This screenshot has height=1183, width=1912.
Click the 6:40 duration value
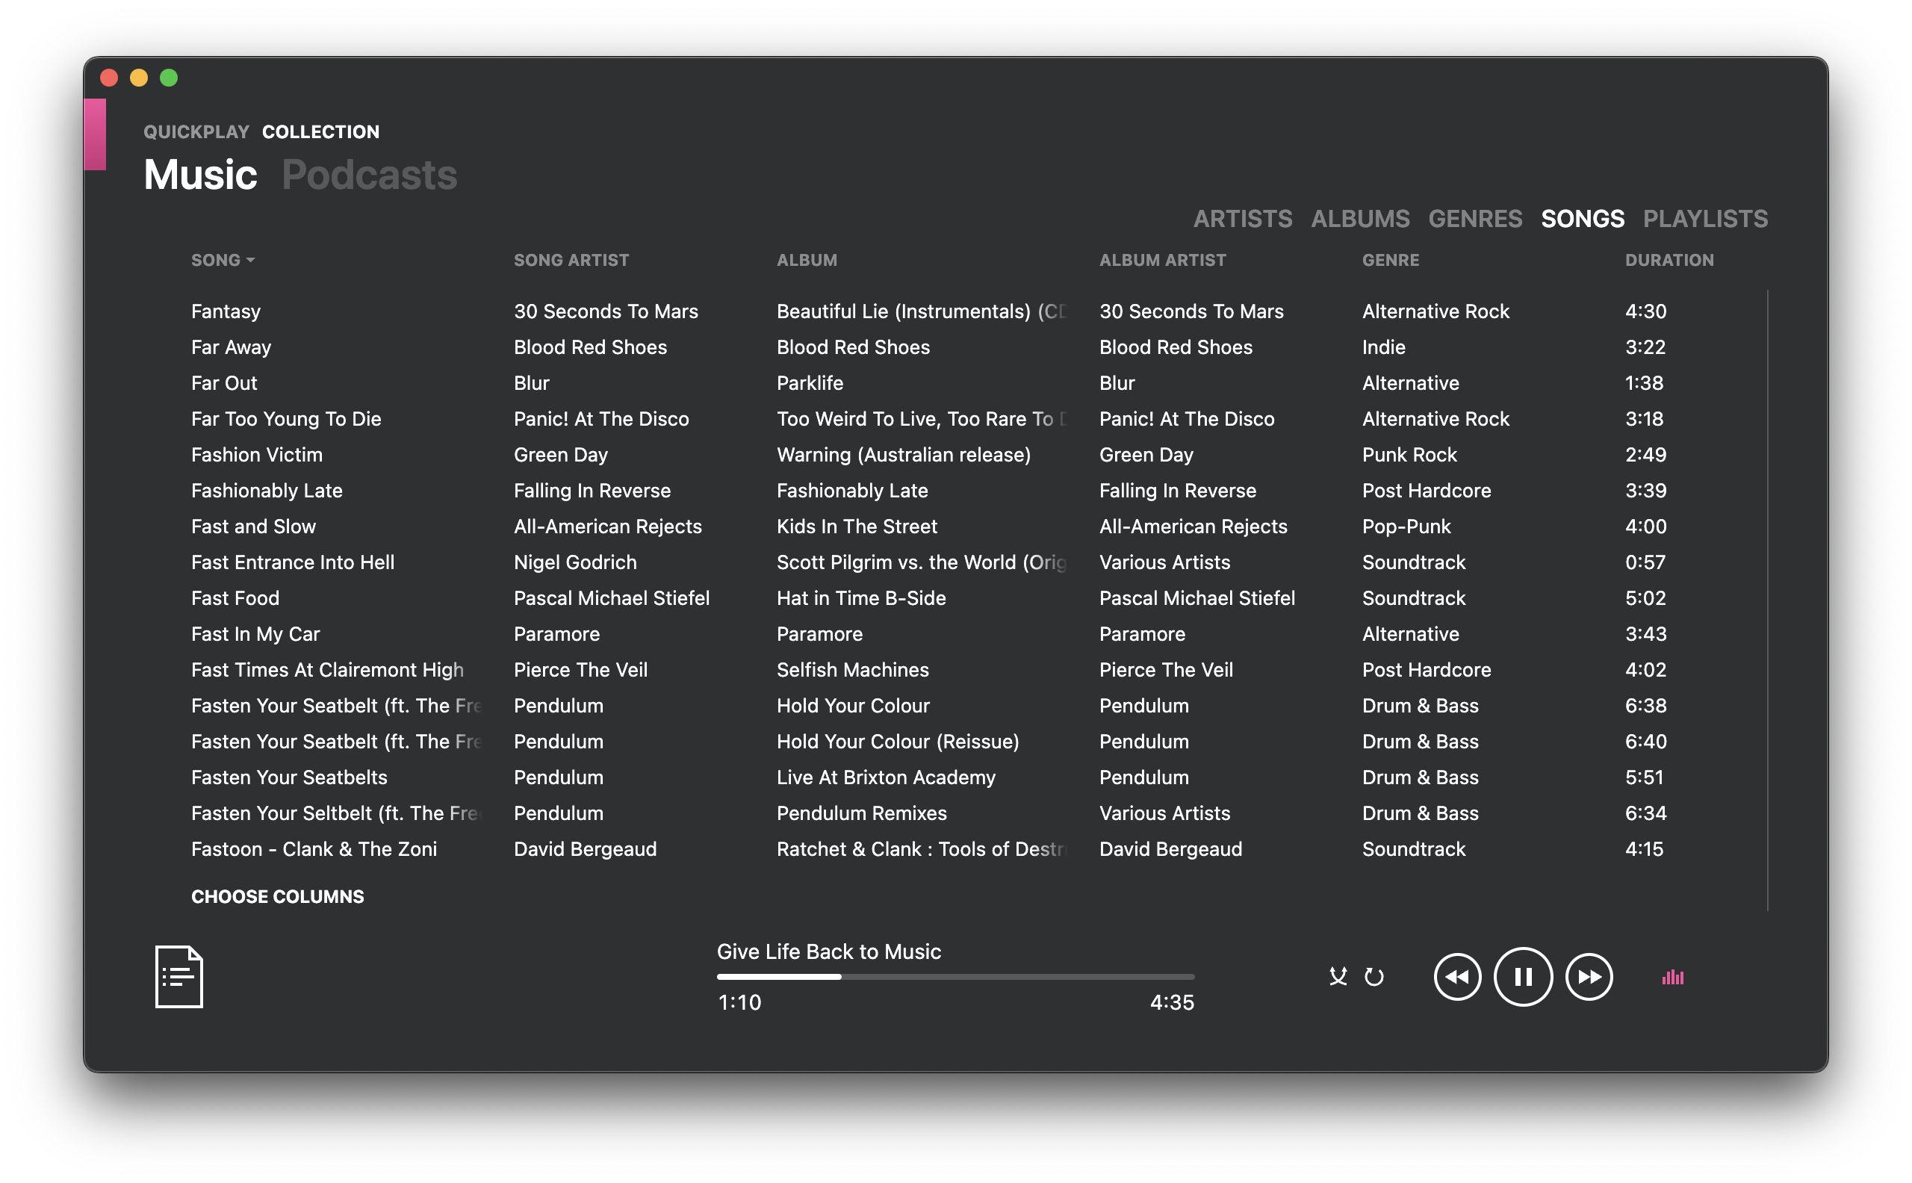tap(1646, 742)
